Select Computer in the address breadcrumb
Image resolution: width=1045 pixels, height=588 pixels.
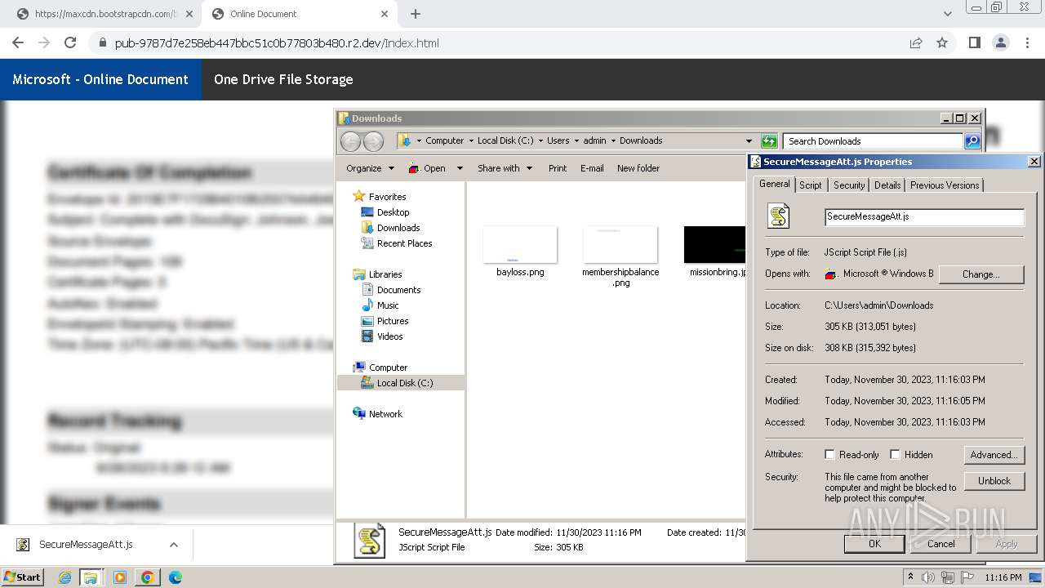(444, 140)
